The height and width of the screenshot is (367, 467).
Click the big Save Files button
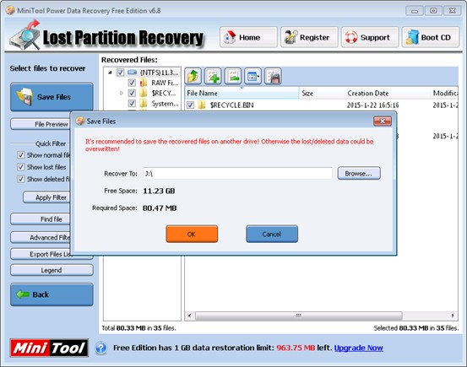pos(52,97)
